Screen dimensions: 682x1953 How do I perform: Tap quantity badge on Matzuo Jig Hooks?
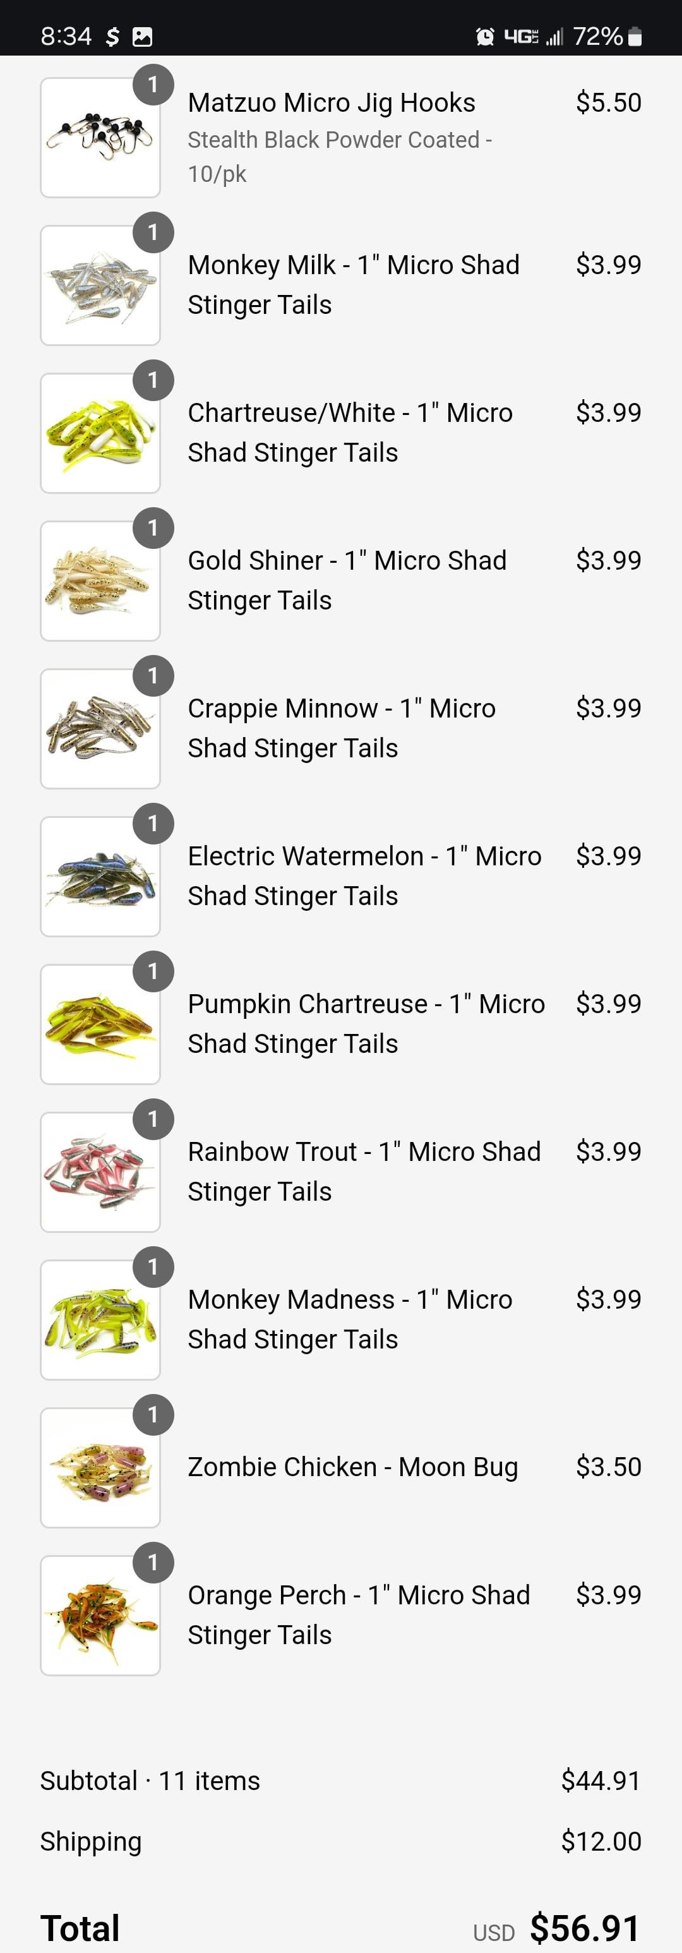[153, 85]
